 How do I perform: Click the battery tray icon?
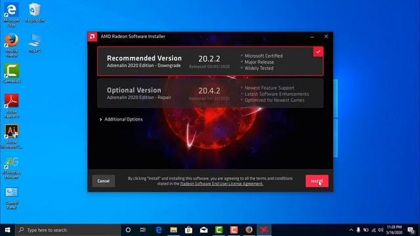click(x=366, y=230)
